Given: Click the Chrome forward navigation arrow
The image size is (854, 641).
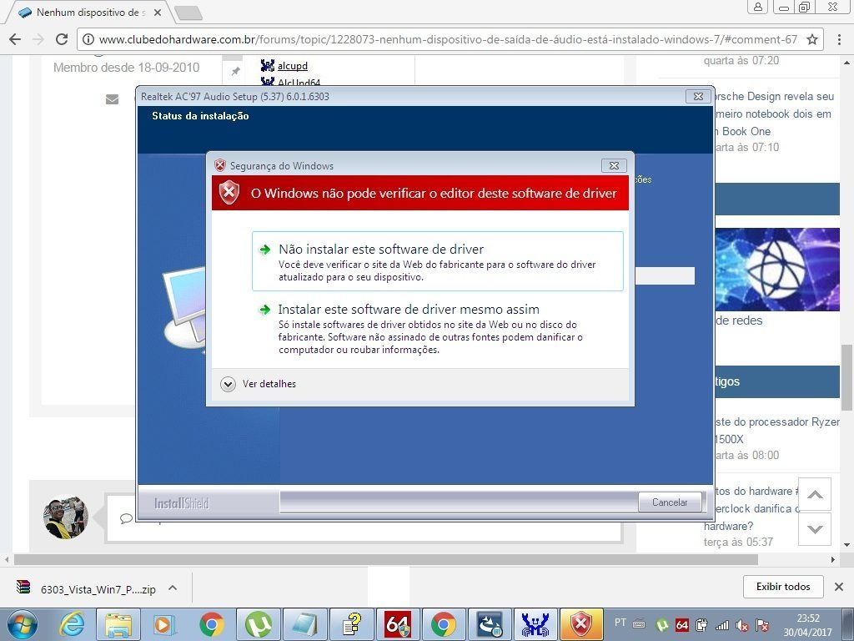Looking at the screenshot, I should 38,39.
